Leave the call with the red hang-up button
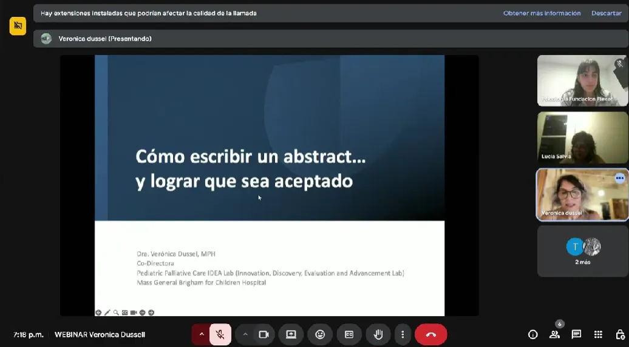 tap(431, 335)
